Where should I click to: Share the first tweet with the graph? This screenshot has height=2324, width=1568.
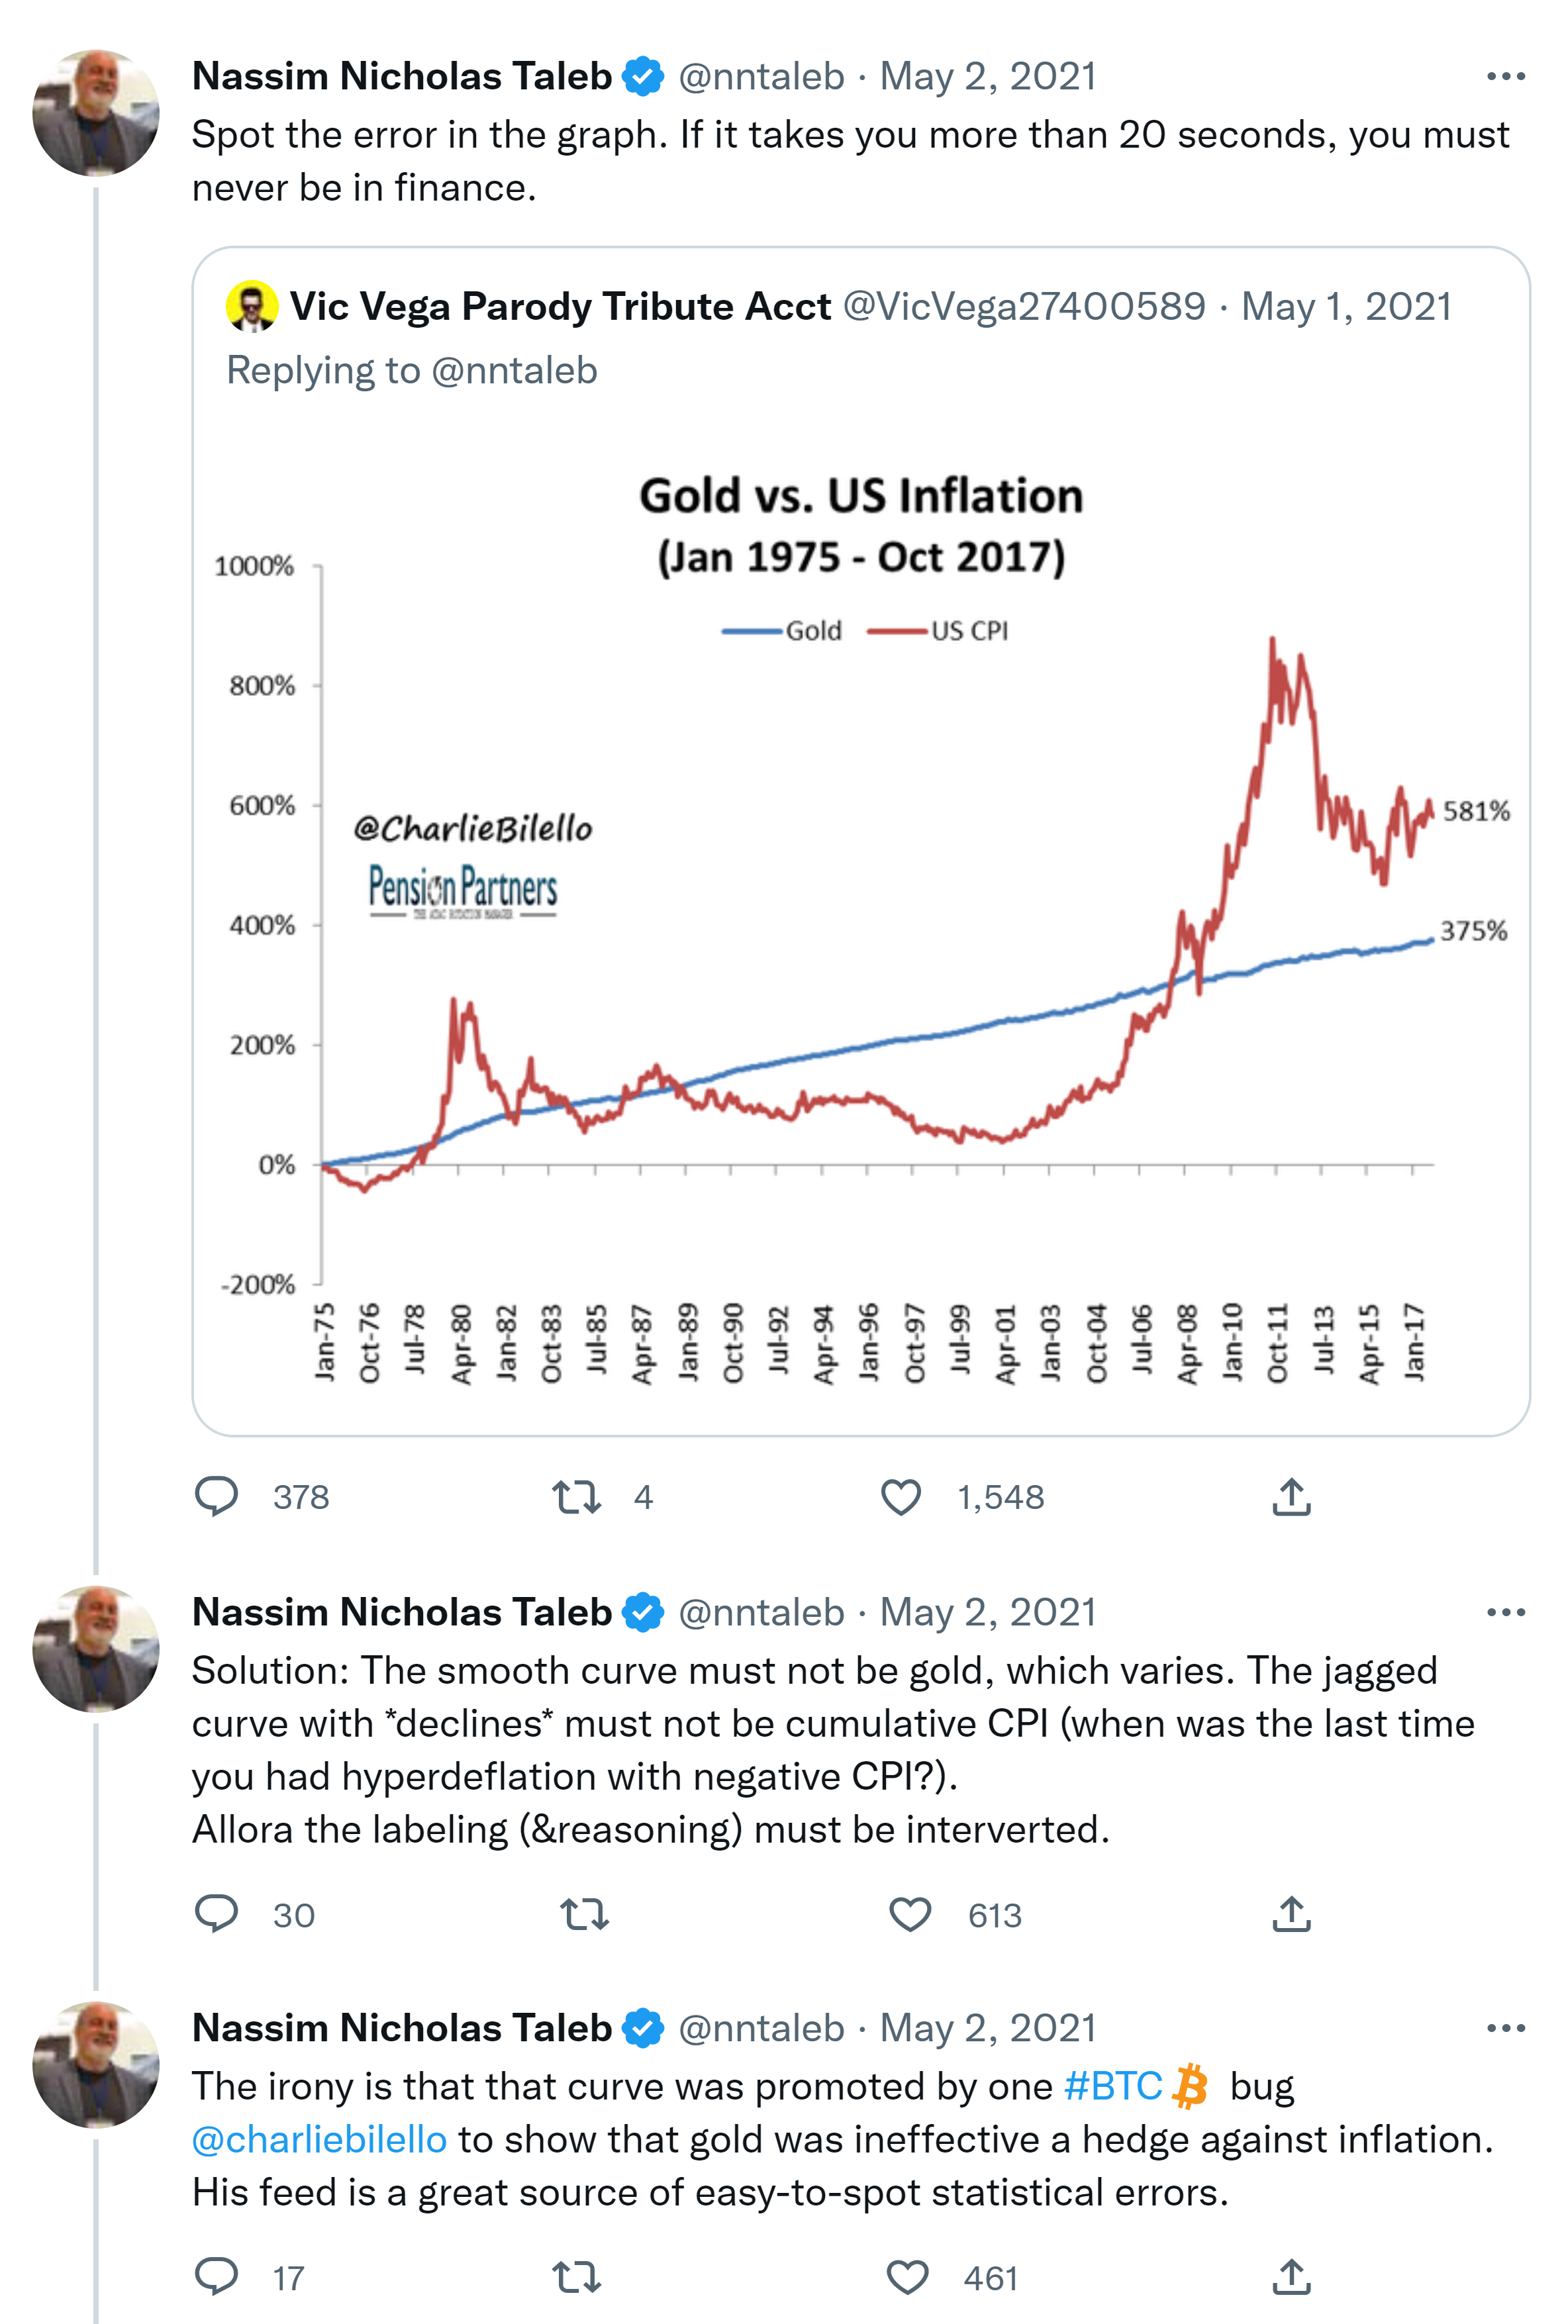[x=1291, y=1496]
